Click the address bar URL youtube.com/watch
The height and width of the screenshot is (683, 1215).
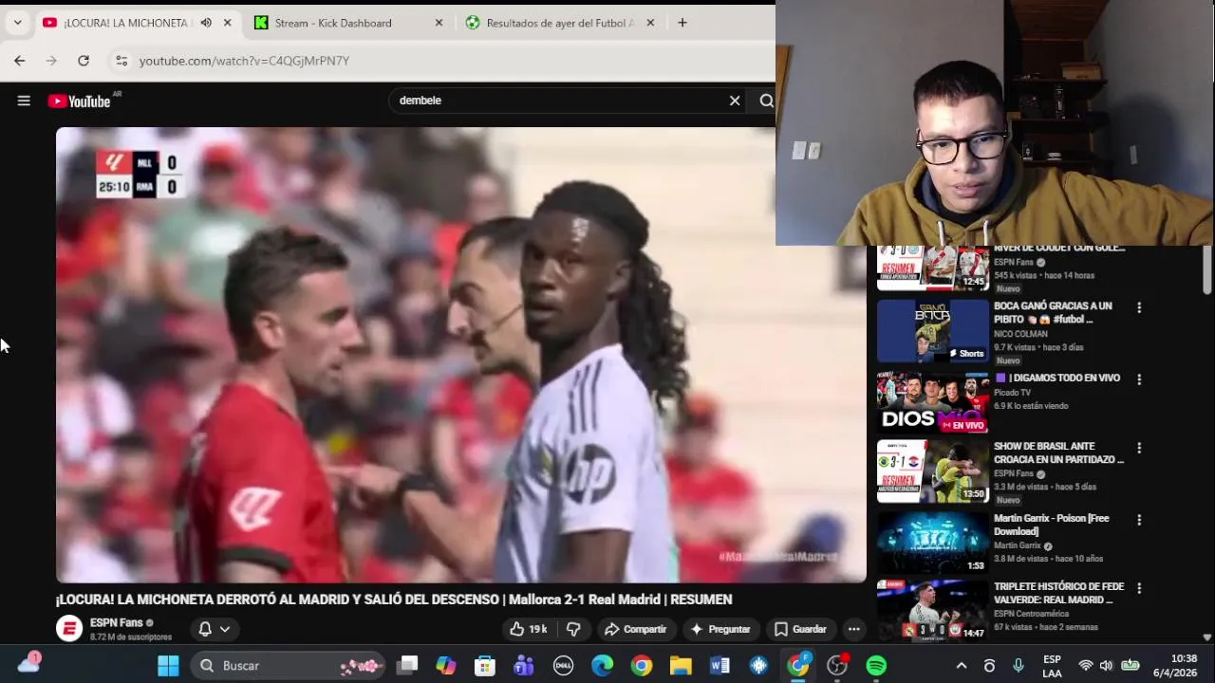tap(244, 61)
